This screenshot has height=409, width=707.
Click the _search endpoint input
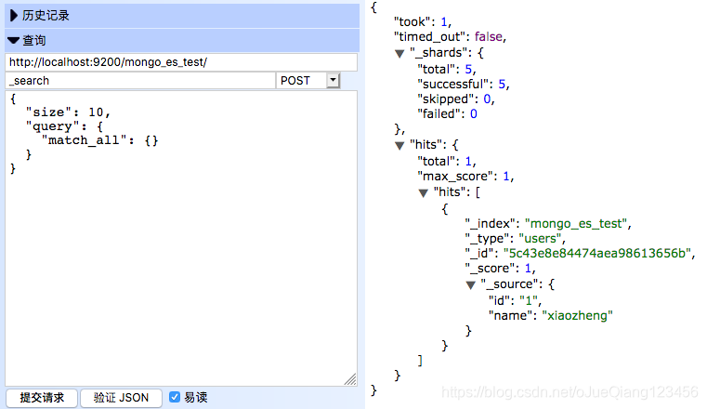click(x=140, y=81)
